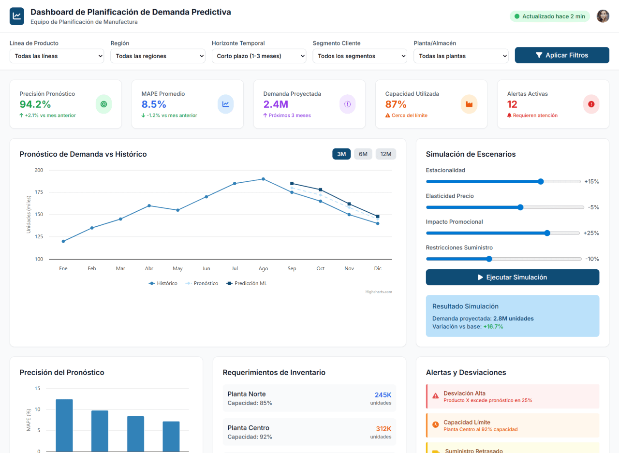This screenshot has height=453, width=619.
Task: Click the Restricciones Suministro slider handle
Action: pyautogui.click(x=489, y=259)
